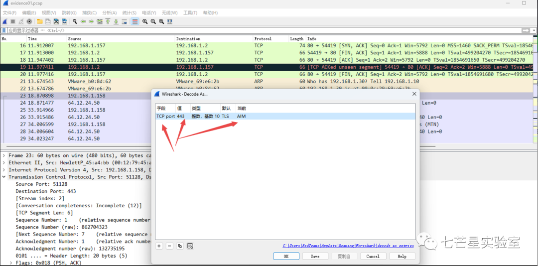Expand Internet Protocol Version 4 row
This screenshot has height=266, width=538.
4,170
